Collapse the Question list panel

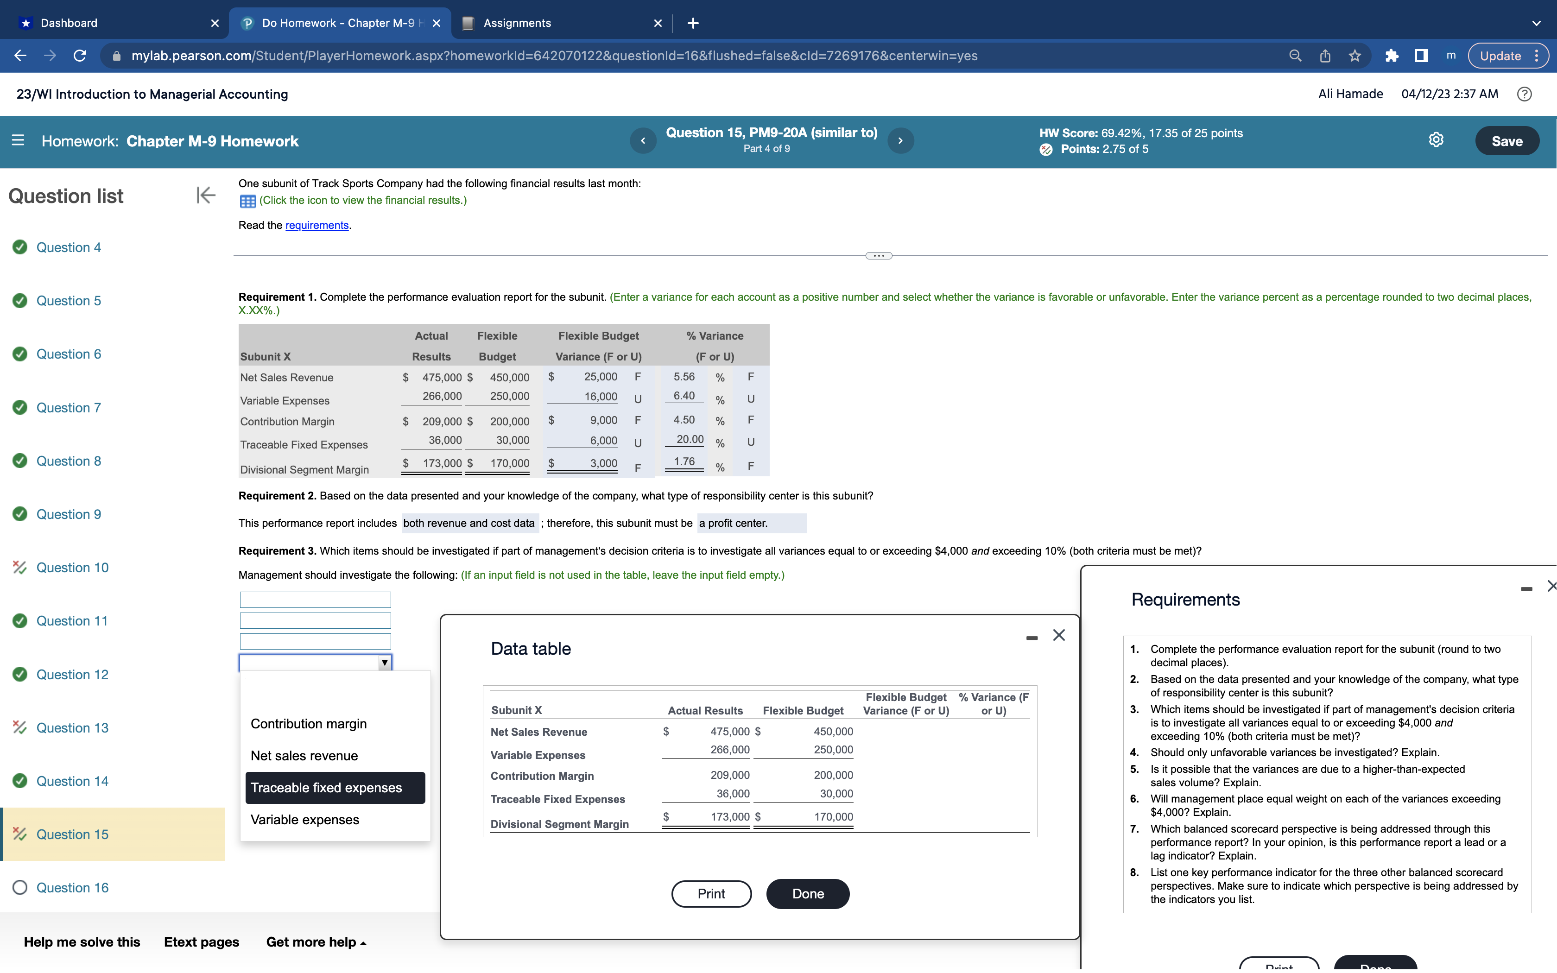point(205,195)
